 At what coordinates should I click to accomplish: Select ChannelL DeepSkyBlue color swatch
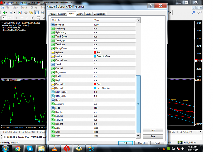(x=95, y=88)
